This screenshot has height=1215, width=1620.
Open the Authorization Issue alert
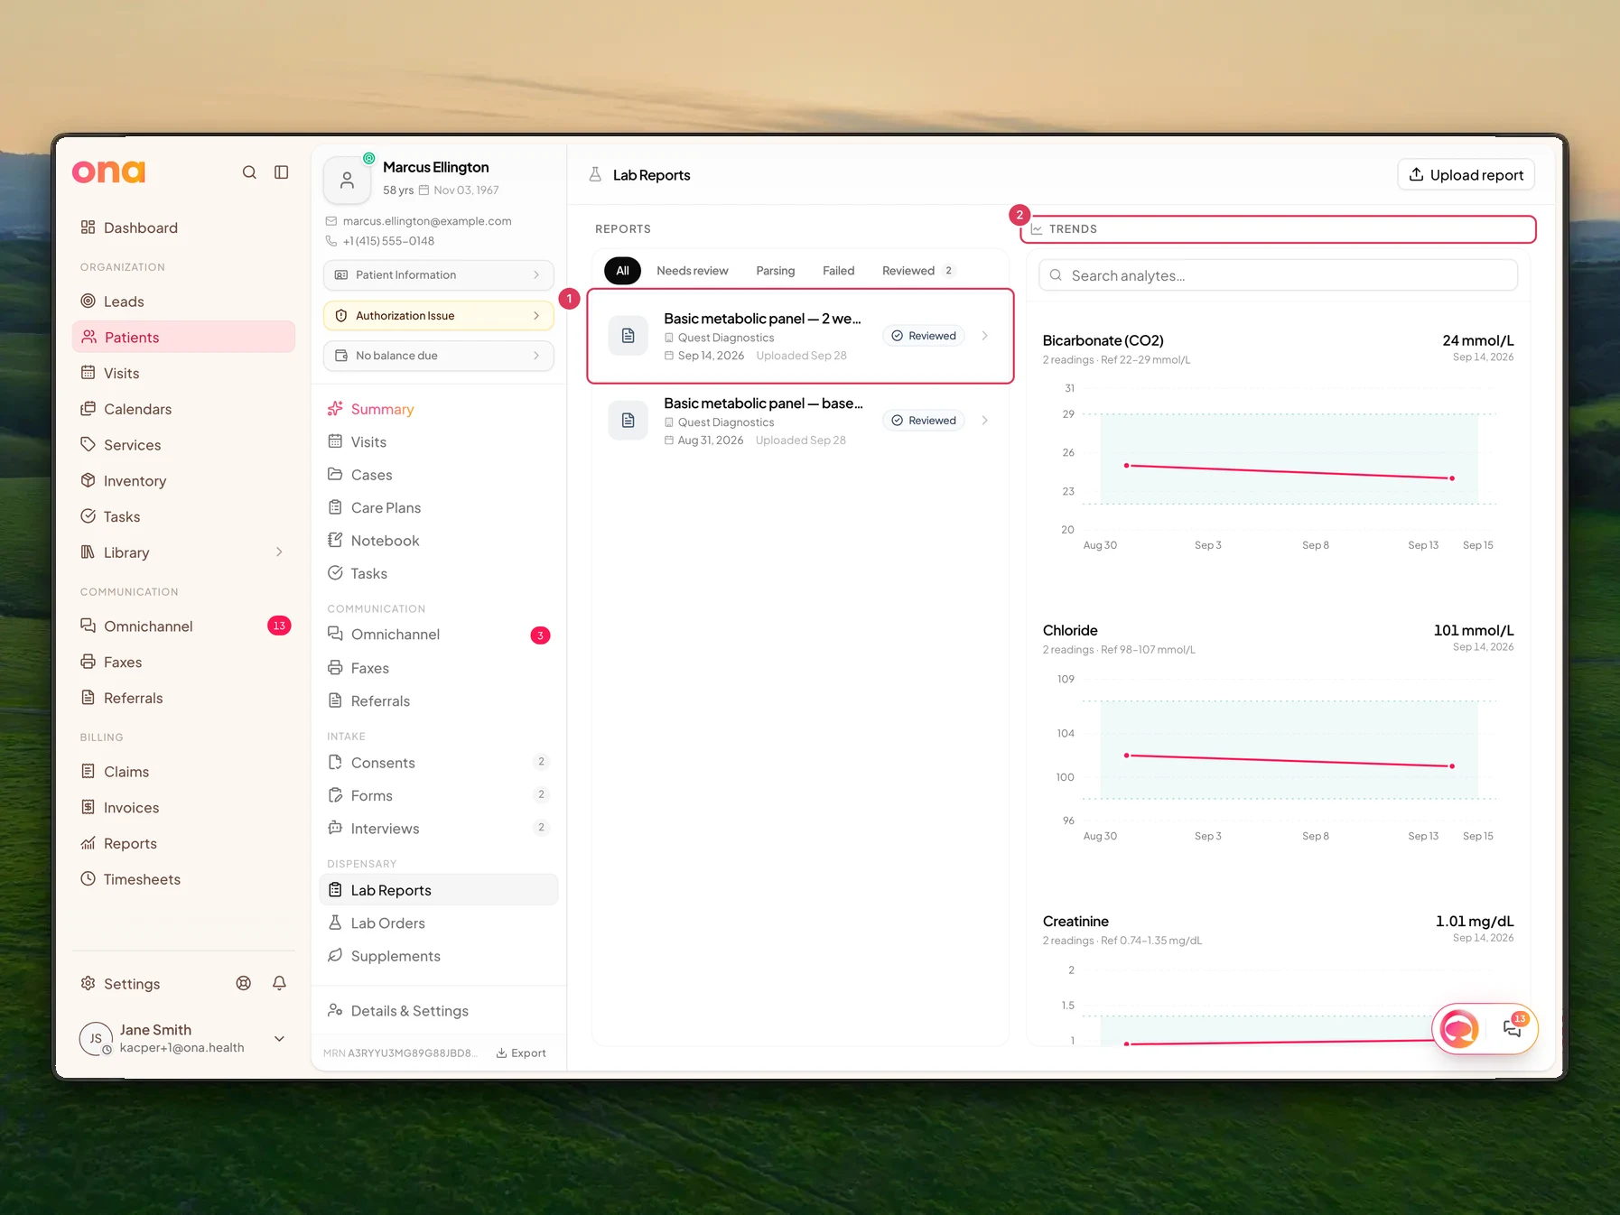(439, 316)
